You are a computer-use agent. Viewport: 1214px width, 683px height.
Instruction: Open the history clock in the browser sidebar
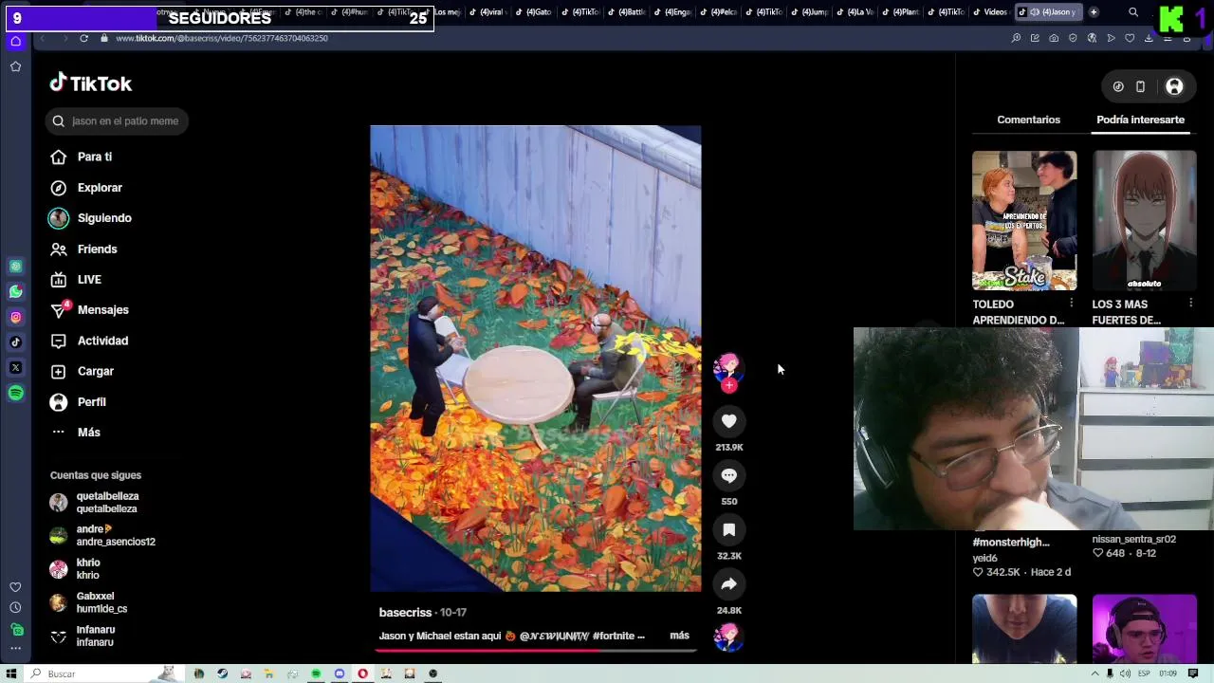[x=15, y=608]
